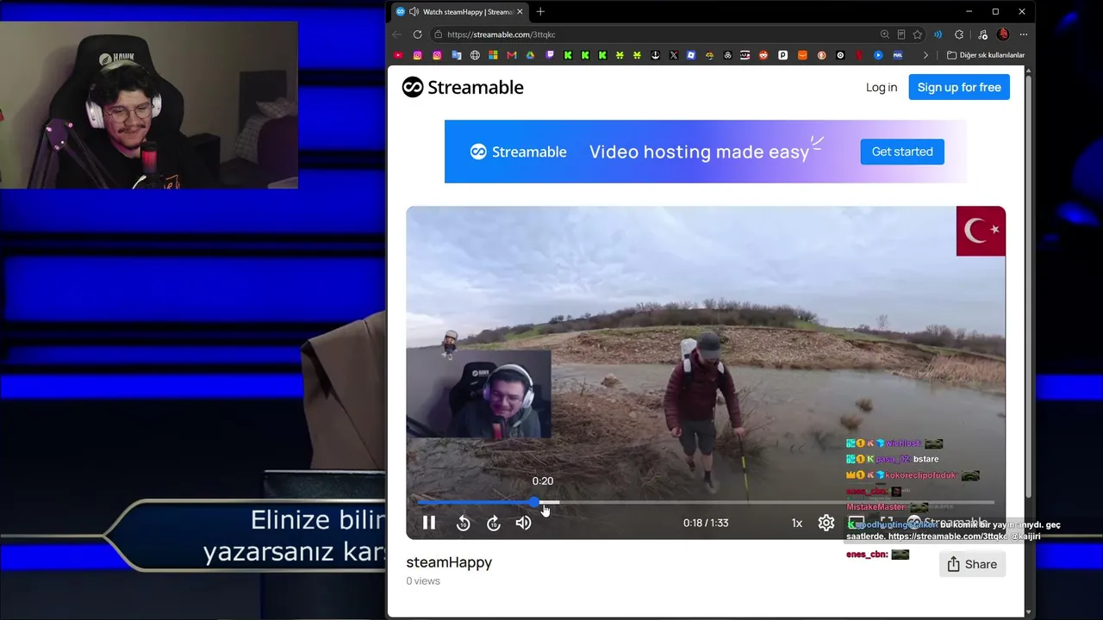Open the Netflix bookmark

pyautogui.click(x=859, y=55)
